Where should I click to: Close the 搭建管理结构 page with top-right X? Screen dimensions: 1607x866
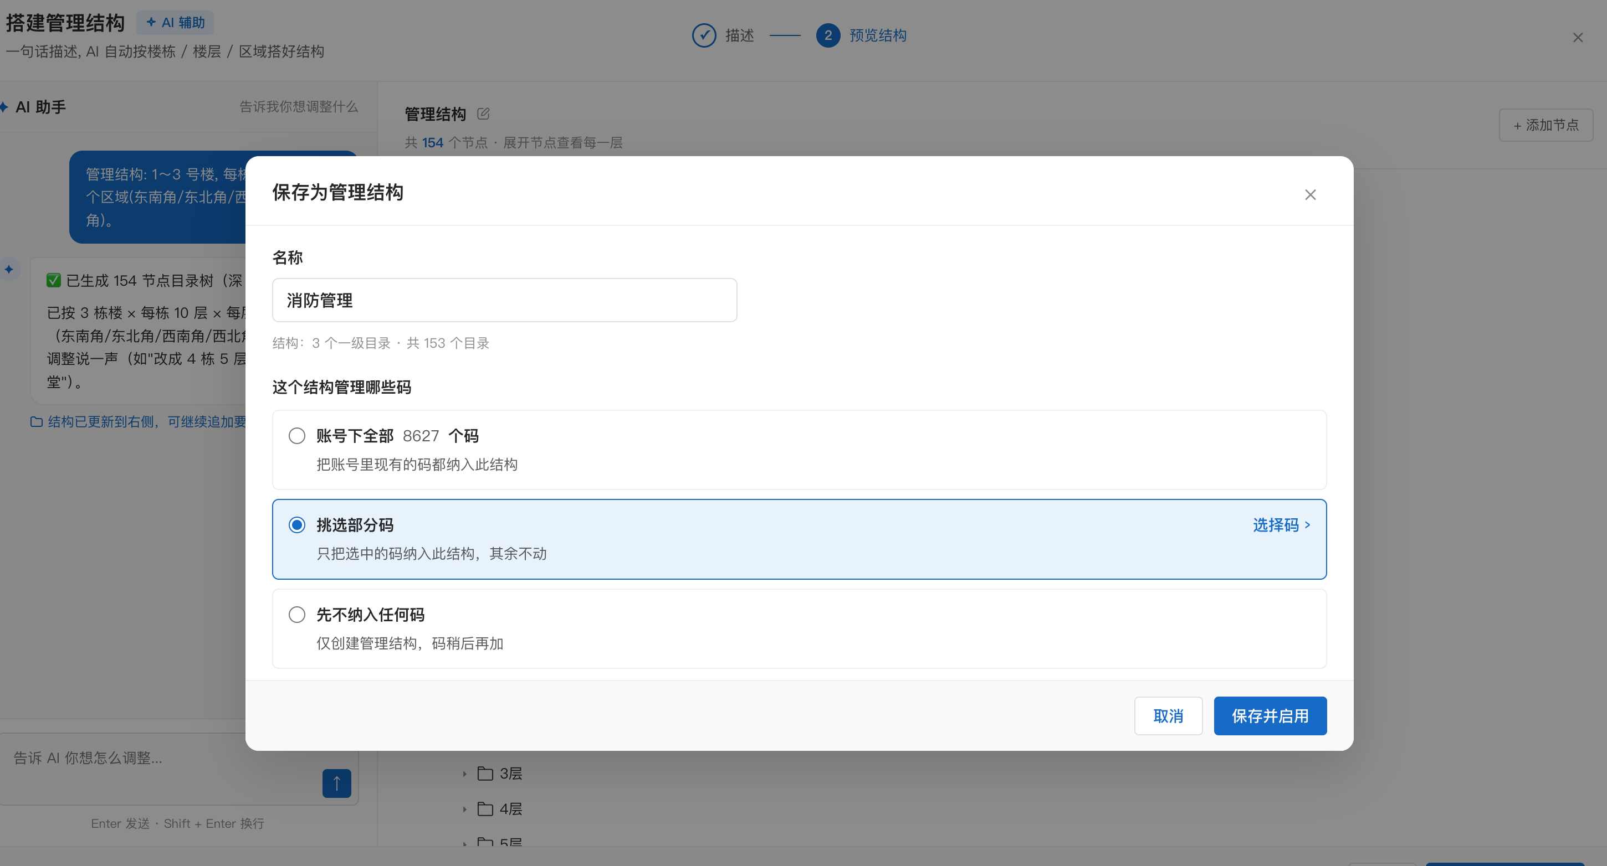1578,38
